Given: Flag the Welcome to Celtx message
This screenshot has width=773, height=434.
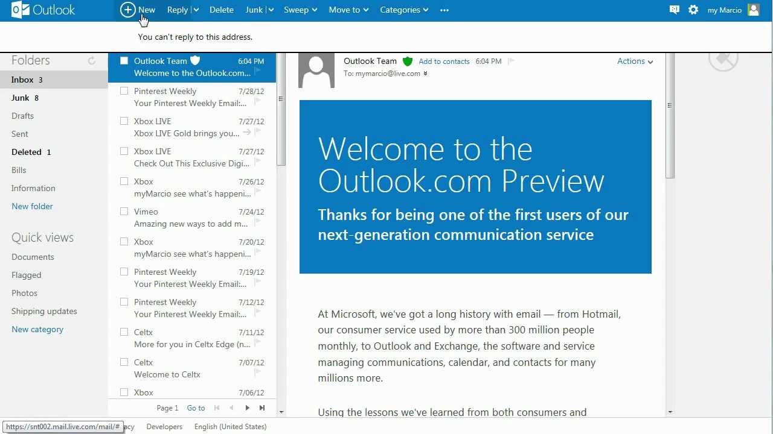Looking at the screenshot, I should pyautogui.click(x=258, y=373).
